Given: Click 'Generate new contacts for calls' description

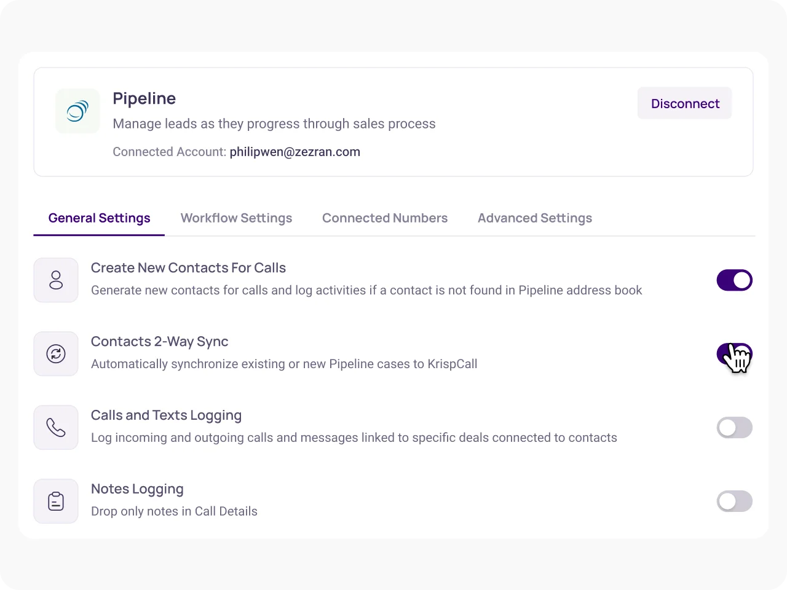Looking at the screenshot, I should click(x=366, y=290).
